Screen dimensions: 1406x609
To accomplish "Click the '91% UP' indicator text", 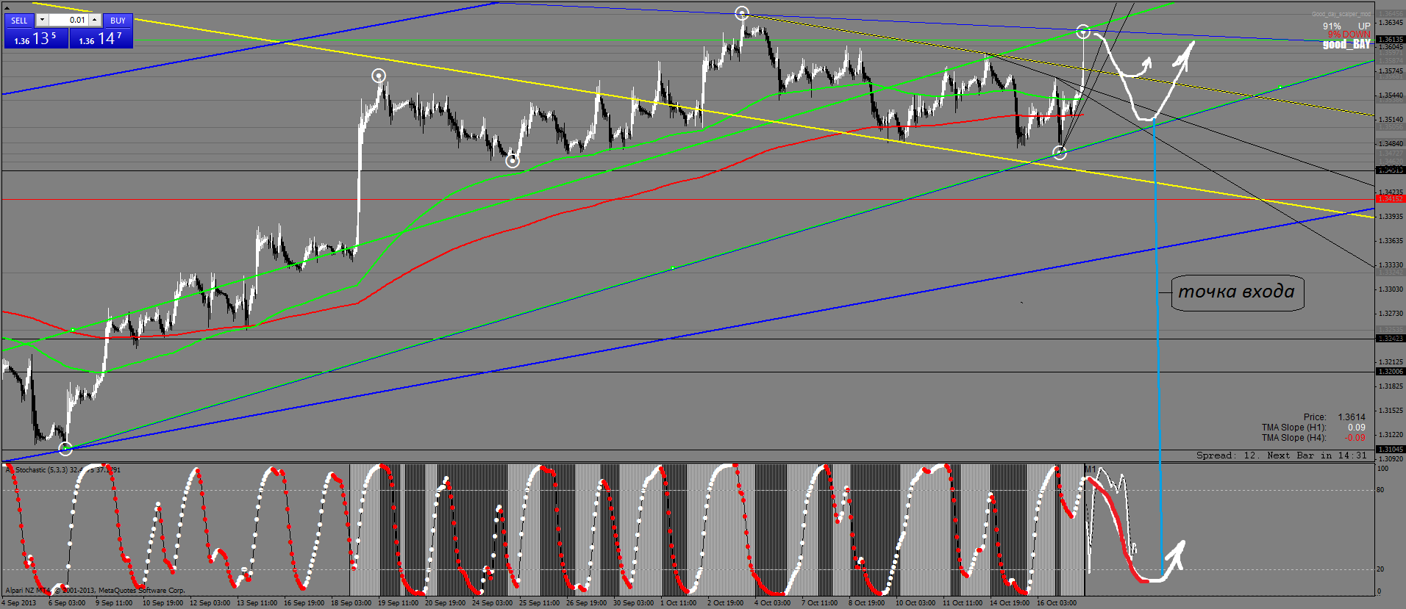I will (x=1346, y=26).
